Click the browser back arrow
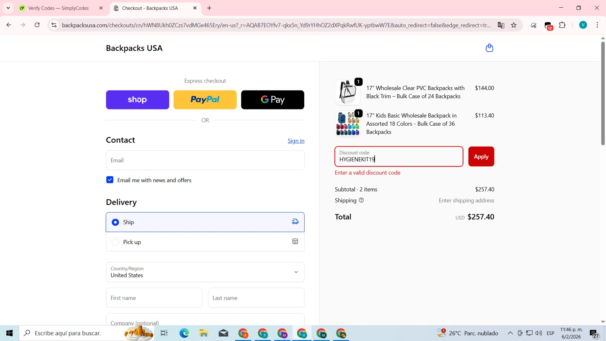This screenshot has width=606, height=341. (x=8, y=25)
